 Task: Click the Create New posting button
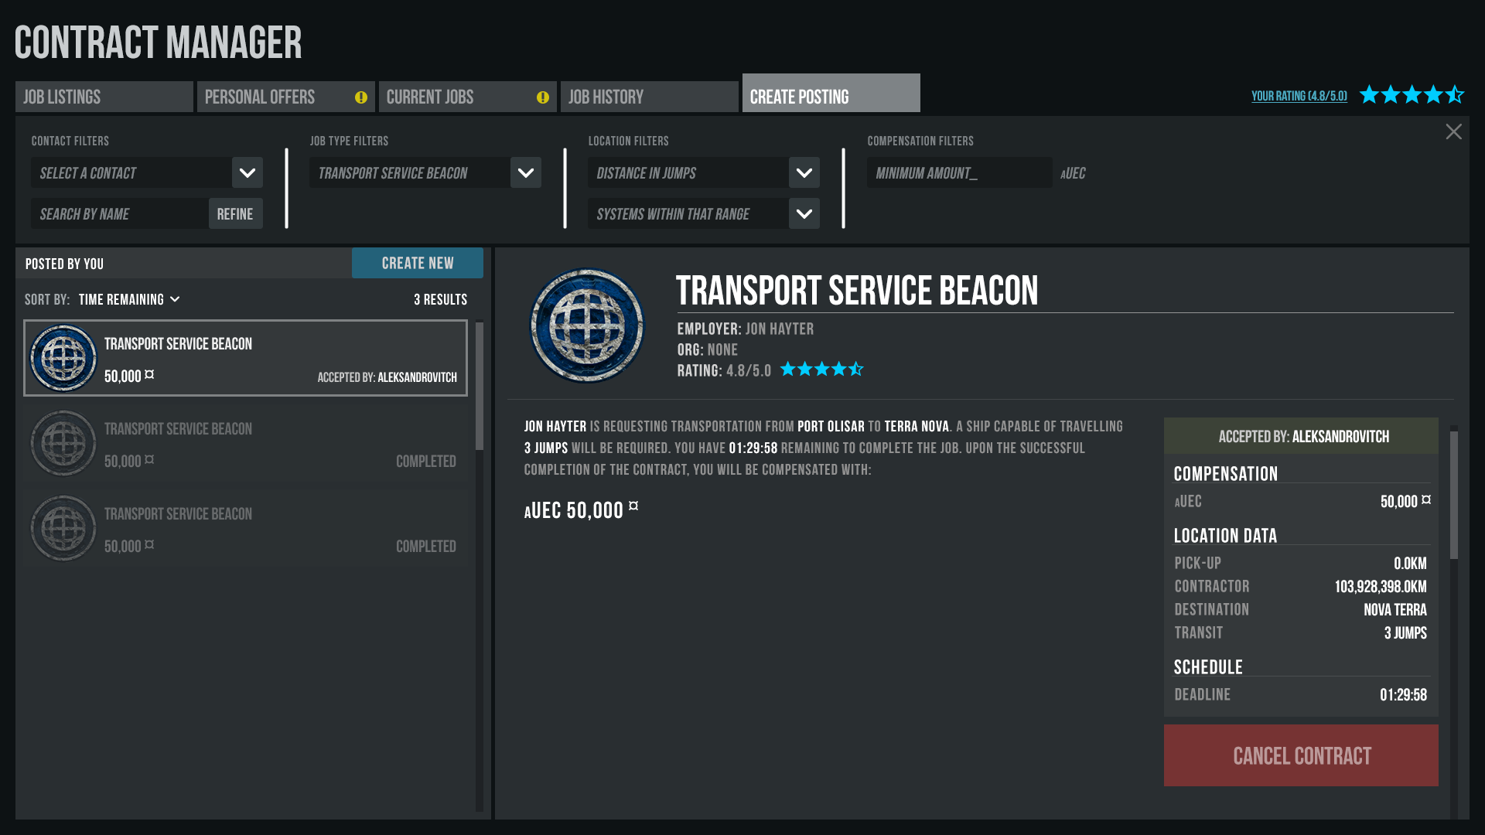pyautogui.click(x=418, y=264)
